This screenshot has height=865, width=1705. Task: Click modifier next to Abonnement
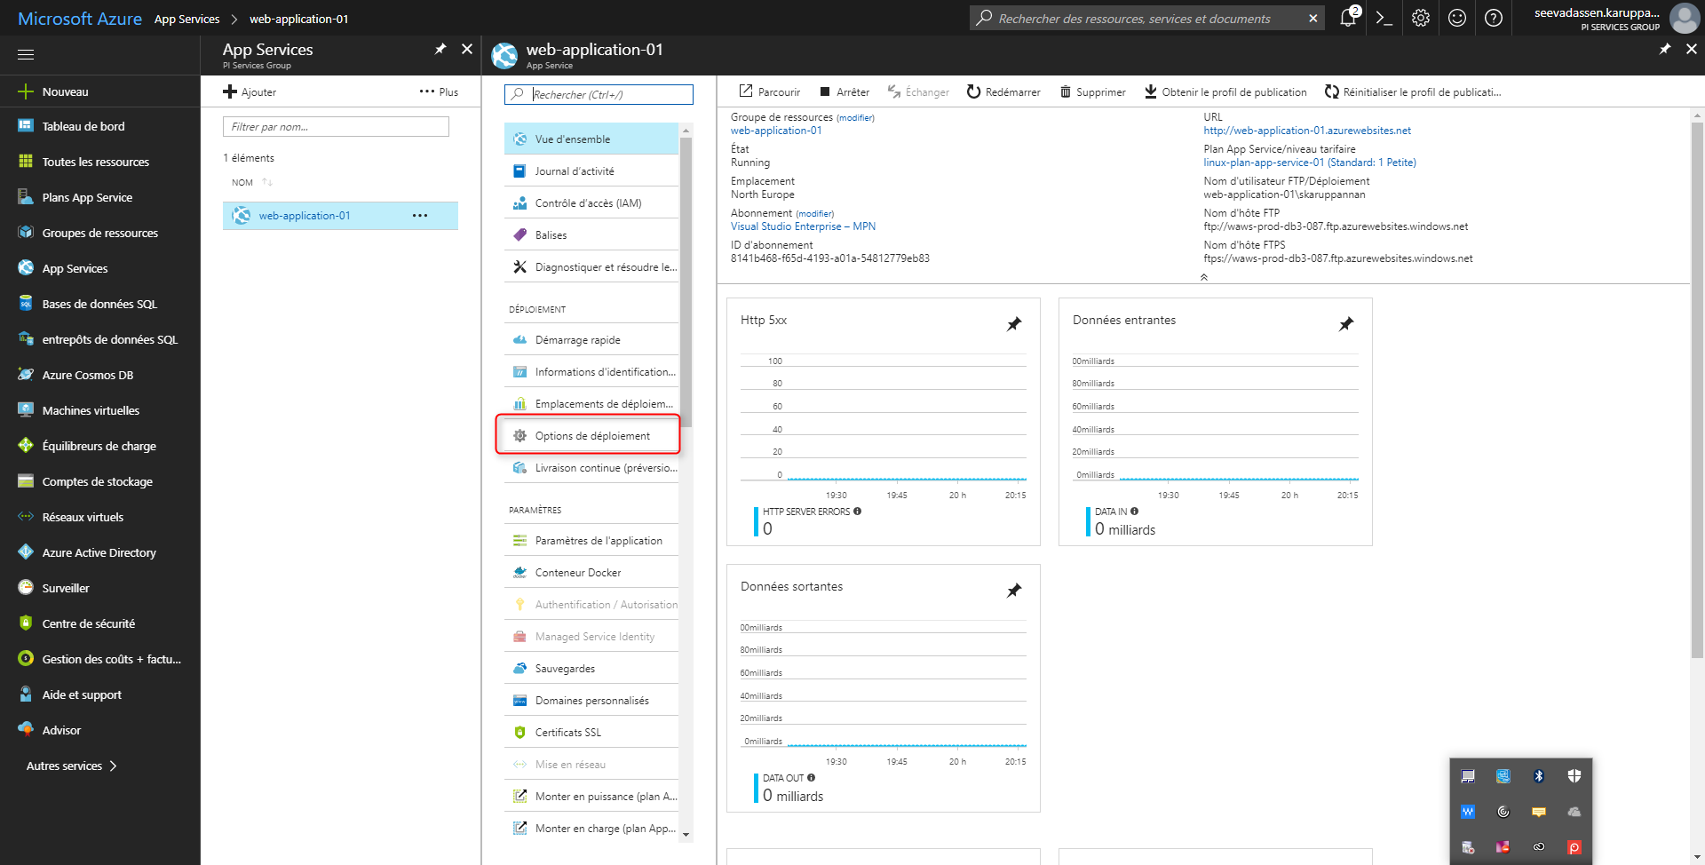point(815,214)
